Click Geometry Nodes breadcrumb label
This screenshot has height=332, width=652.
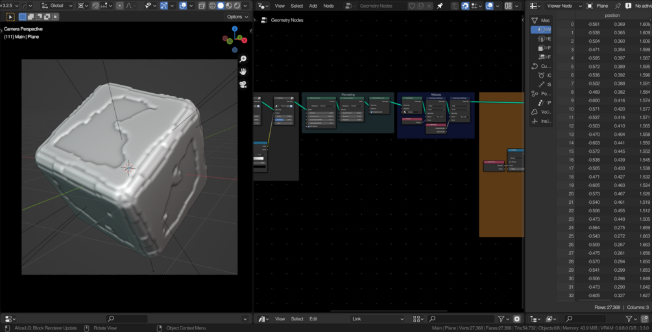287,20
